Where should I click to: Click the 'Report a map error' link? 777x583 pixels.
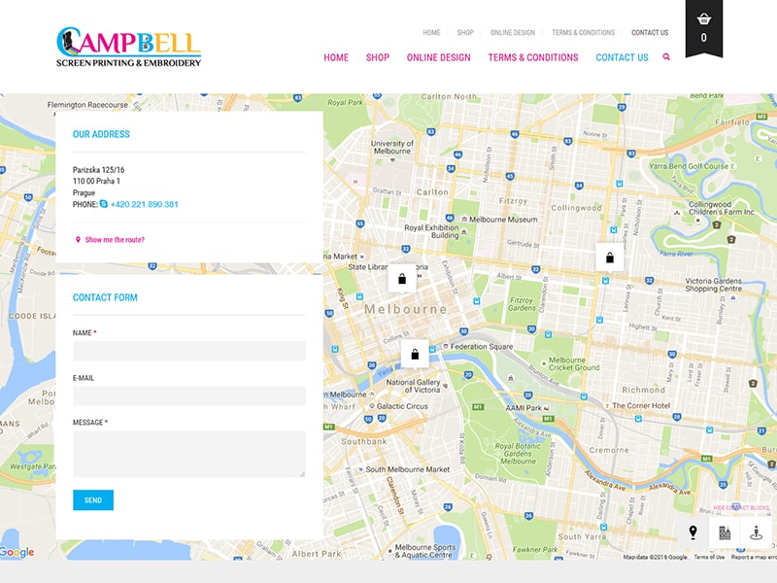coord(754,557)
